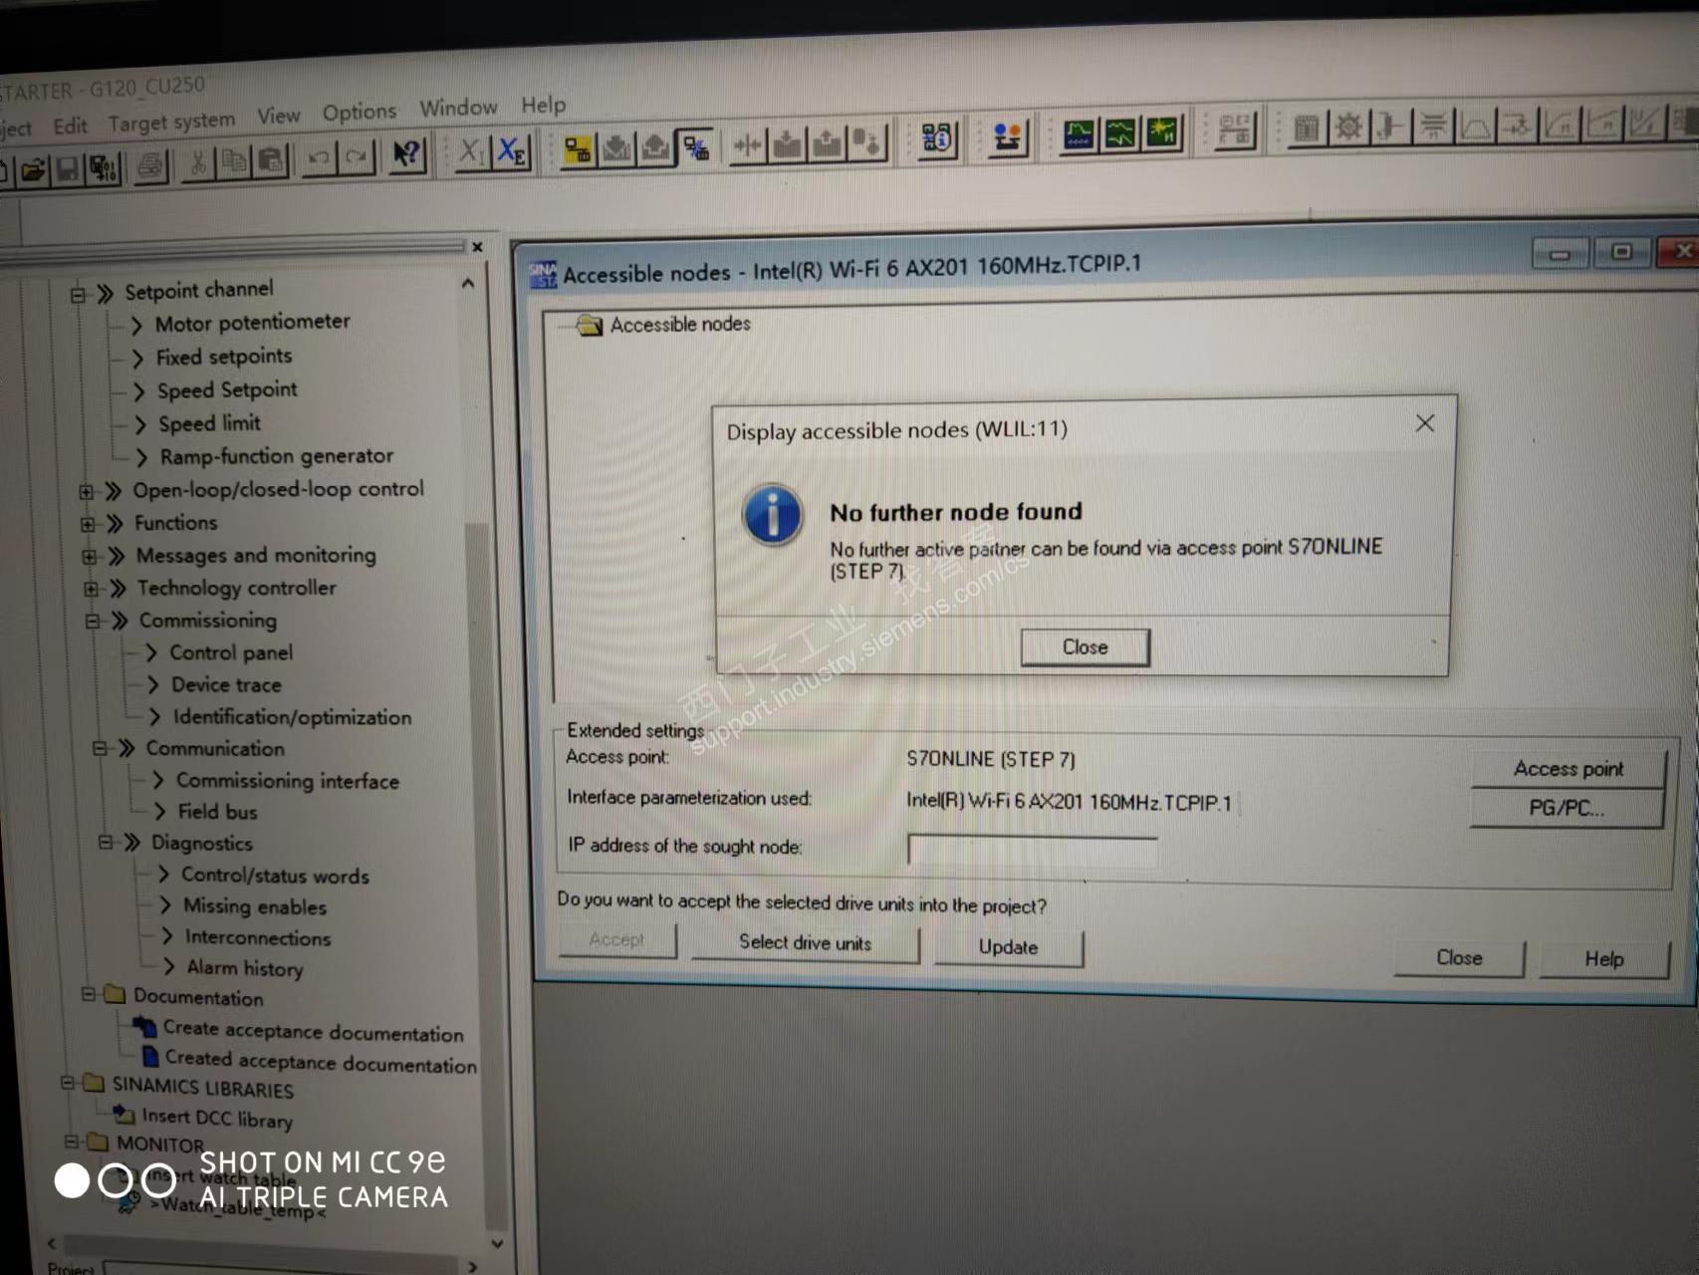Click the PG/PC... button
Screen dimensions: 1699x1275
[x=1567, y=808]
